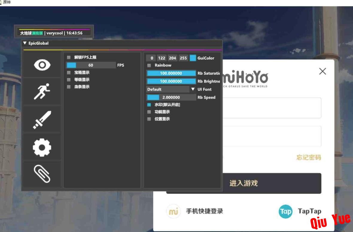Viewport: 353px width, 232px height.
Task: Disable the 水印[默认开启] checkbox
Action: [149, 105]
